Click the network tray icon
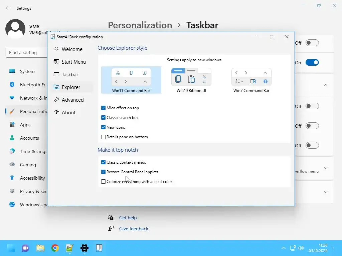The height and width of the screenshot is (256, 342). click(293, 248)
